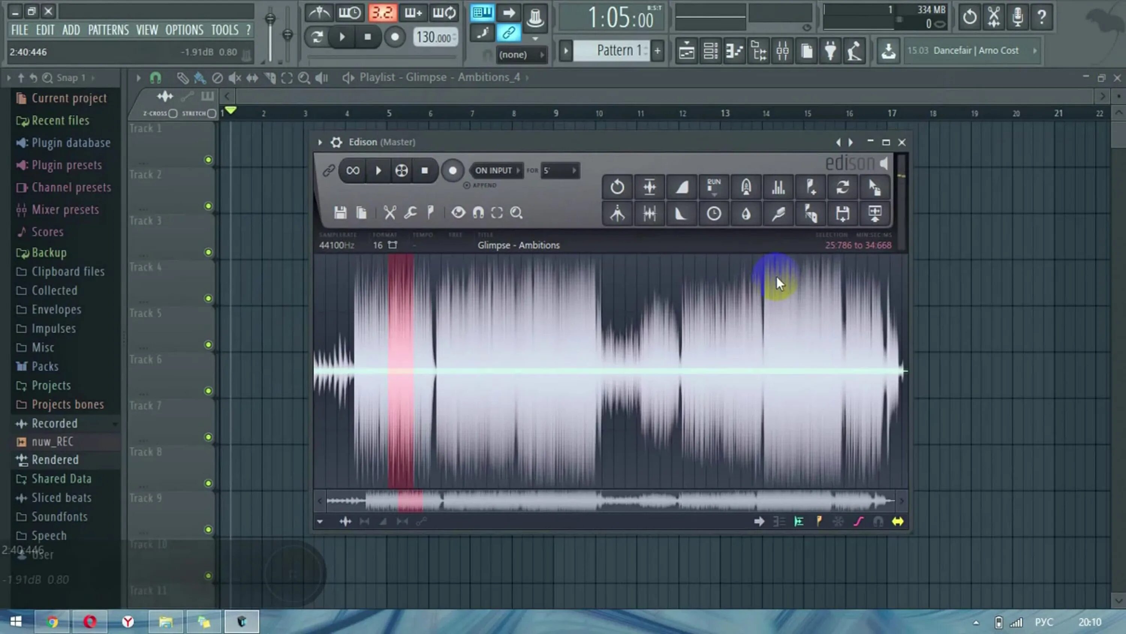Open the Edison equalizer tool
The height and width of the screenshot is (634, 1126).
[x=778, y=188]
